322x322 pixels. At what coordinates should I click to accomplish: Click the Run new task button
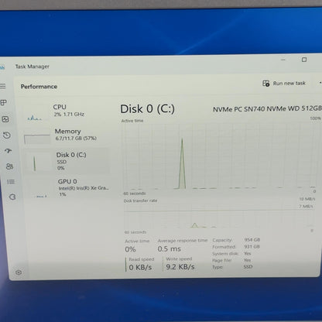[x=284, y=84]
